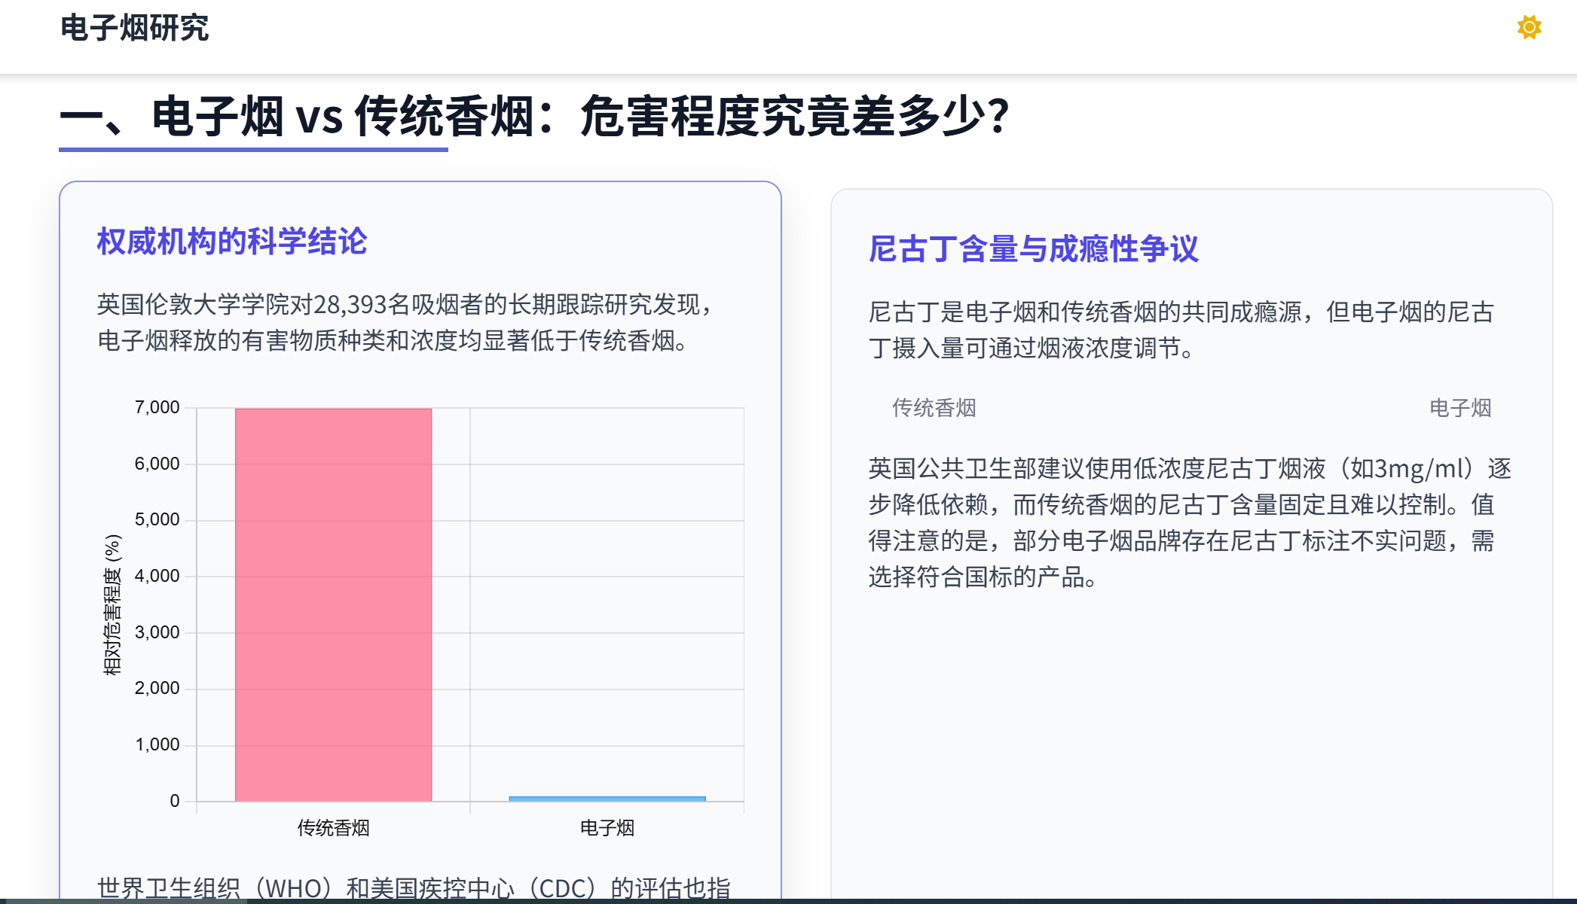Click the 4,000 y-axis tick label

[x=157, y=576]
